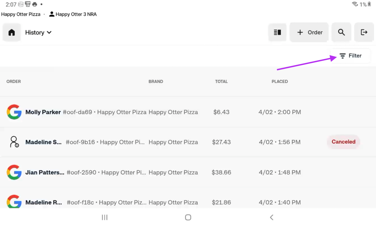Go to the home screen icon
Image resolution: width=376 pixels, height=226 pixels.
pos(11,32)
